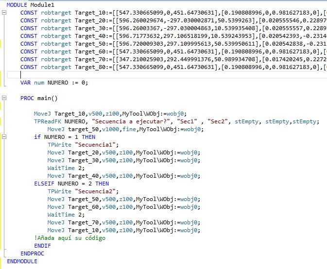Click the ENDMODULE keyword
Viewport: 327px width, 269px height.
click(x=22, y=261)
